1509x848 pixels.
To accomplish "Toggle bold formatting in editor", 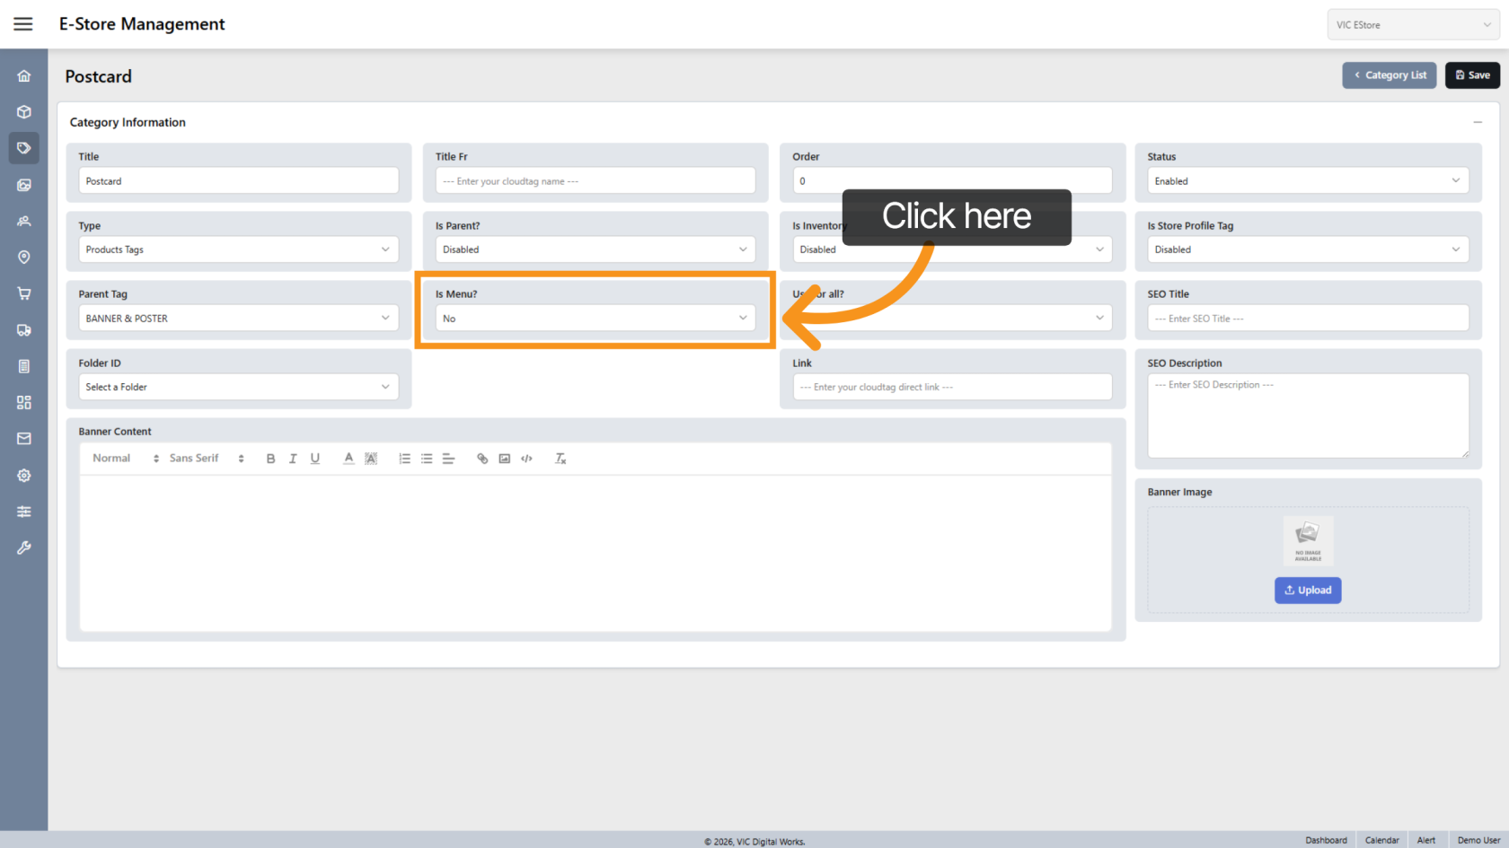I will [x=270, y=459].
